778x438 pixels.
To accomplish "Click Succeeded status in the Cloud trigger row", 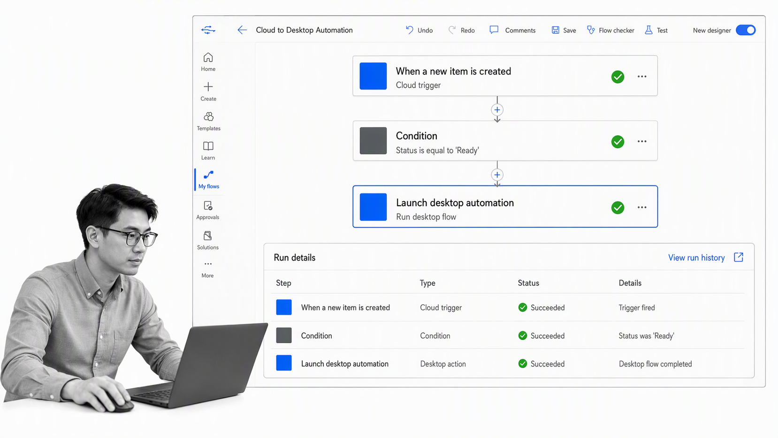I will (x=542, y=307).
